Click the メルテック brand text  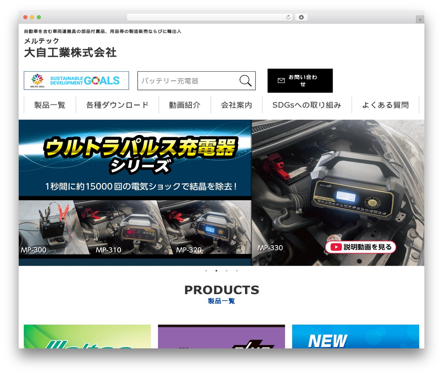[42, 41]
